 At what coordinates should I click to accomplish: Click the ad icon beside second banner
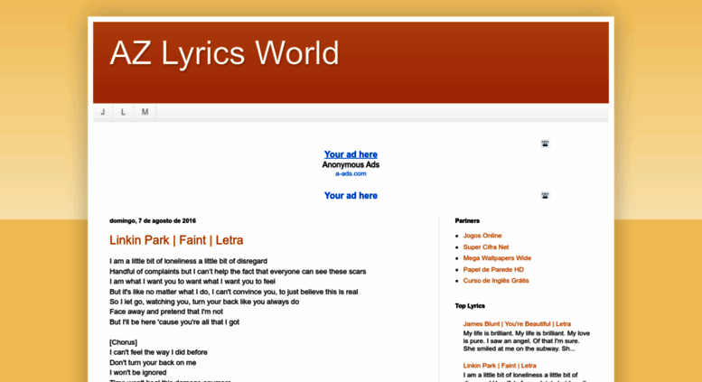(545, 195)
